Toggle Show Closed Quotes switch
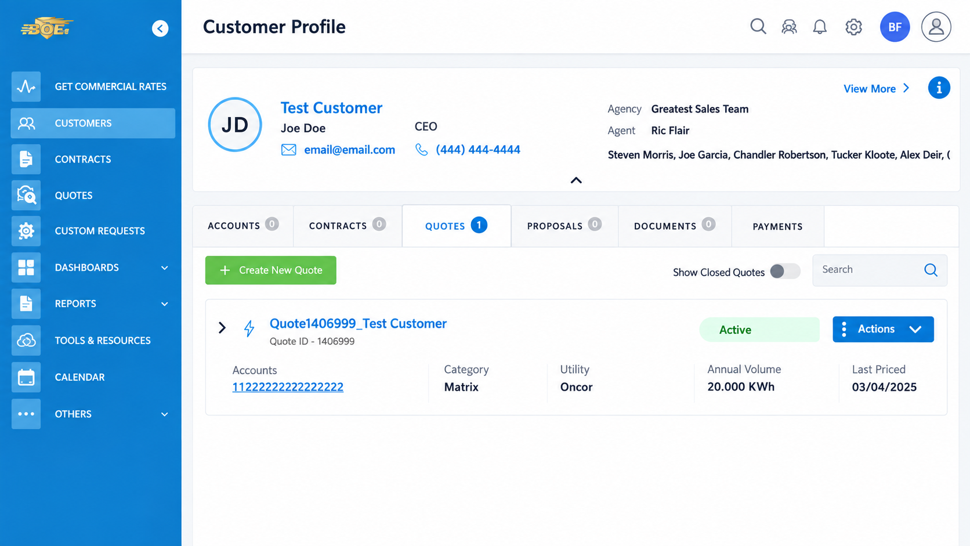Image resolution: width=970 pixels, height=546 pixels. point(785,272)
